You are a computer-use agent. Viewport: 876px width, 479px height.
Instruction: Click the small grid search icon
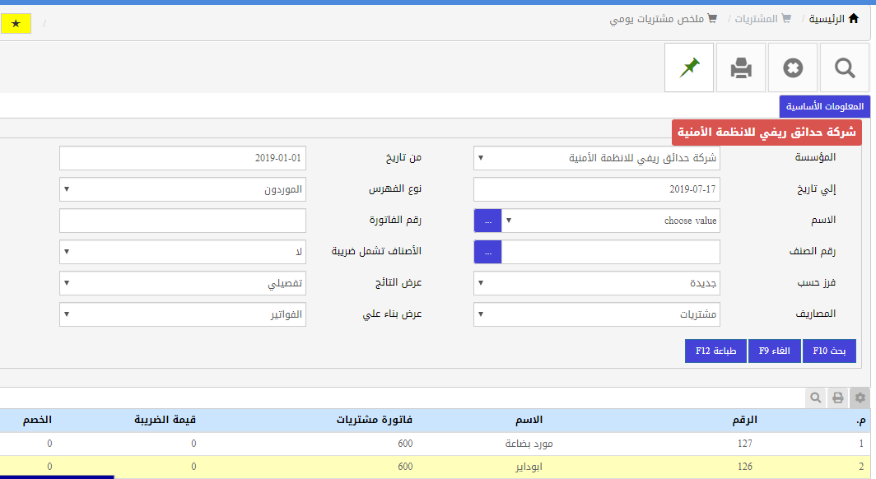point(816,398)
